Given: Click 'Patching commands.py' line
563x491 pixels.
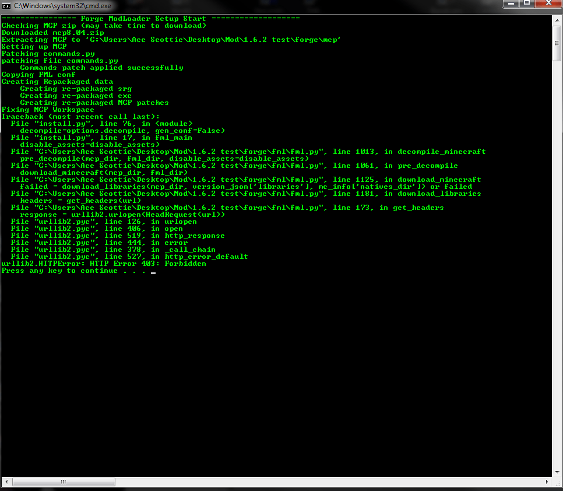Looking at the screenshot, I should 48,54.
